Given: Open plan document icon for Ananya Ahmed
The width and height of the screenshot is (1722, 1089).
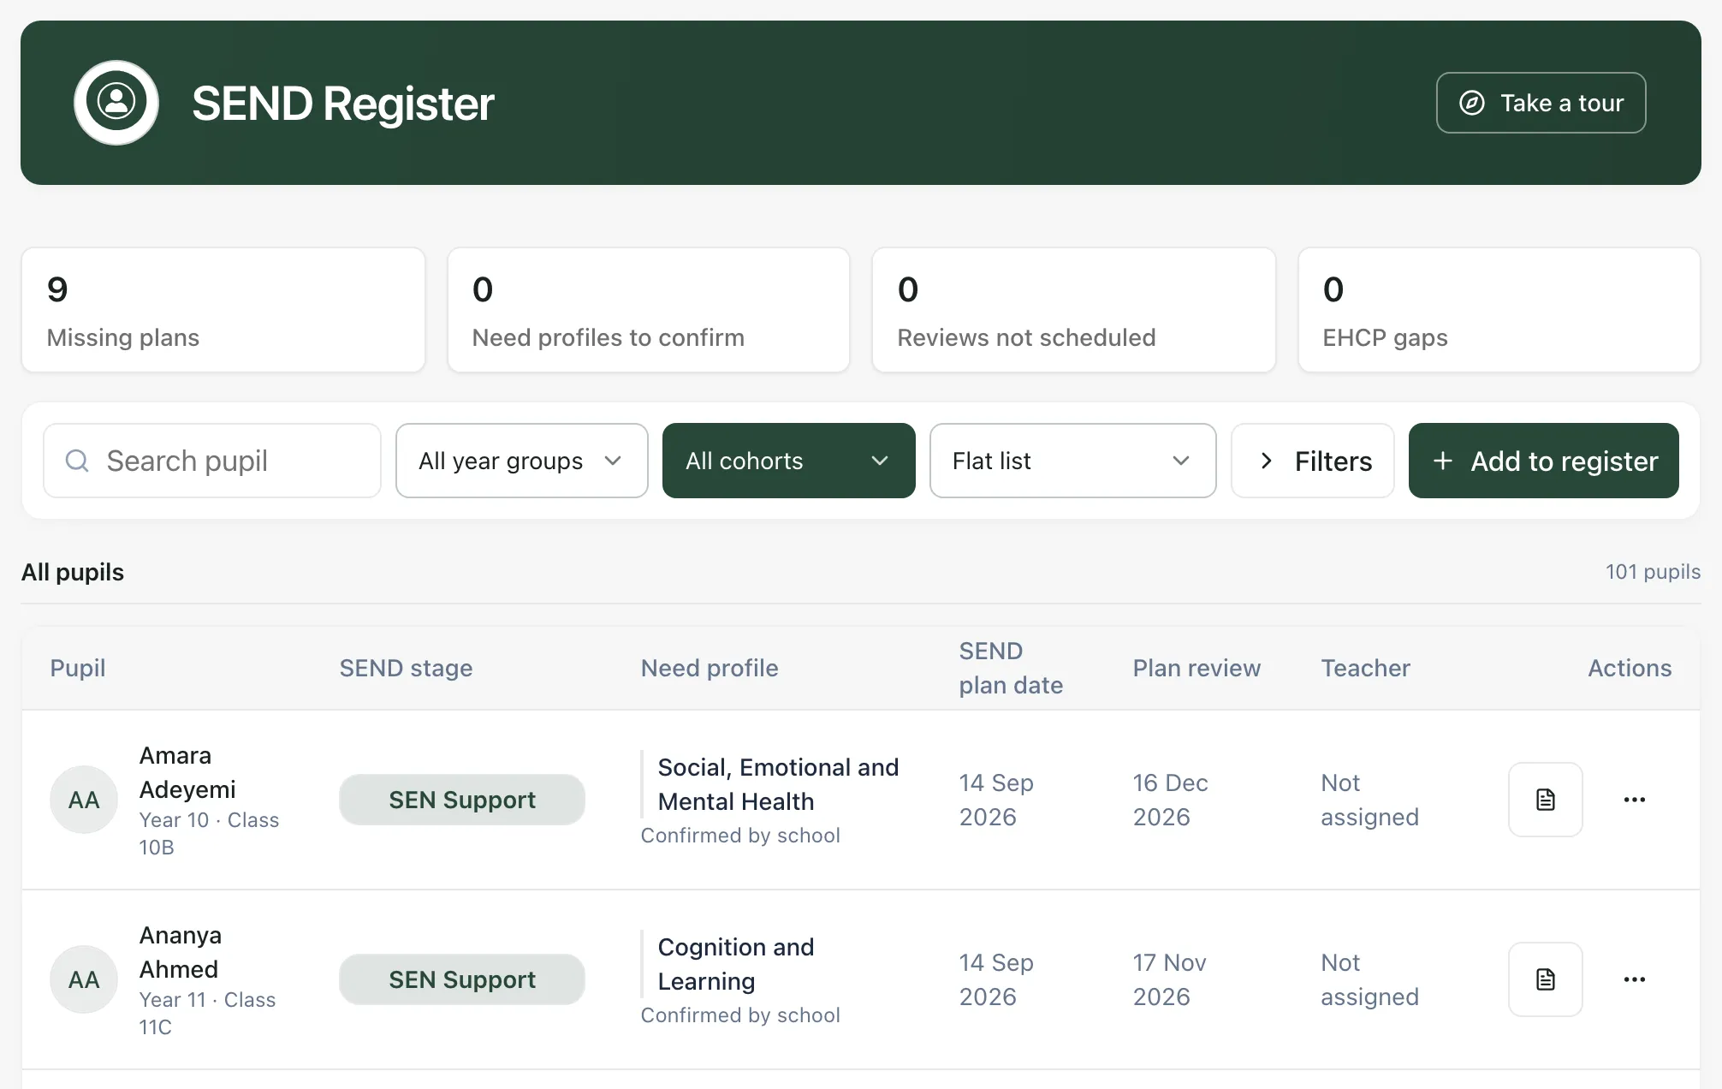Looking at the screenshot, I should click(x=1545, y=979).
